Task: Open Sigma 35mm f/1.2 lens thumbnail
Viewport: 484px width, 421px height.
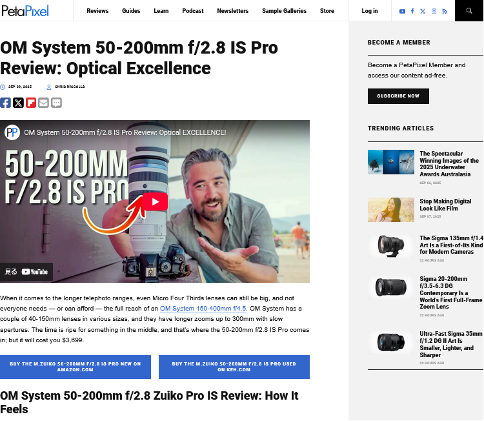Action: tap(391, 342)
